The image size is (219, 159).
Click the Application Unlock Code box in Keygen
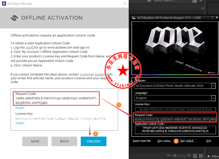coord(175,130)
